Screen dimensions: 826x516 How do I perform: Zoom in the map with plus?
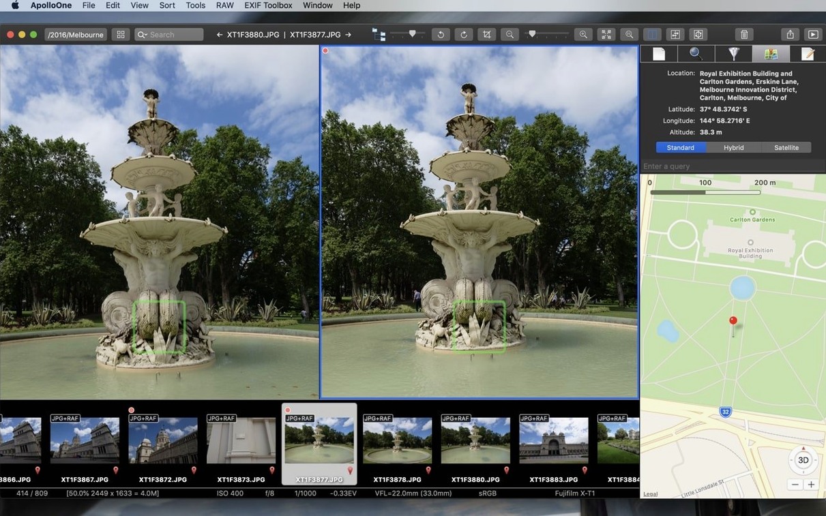pyautogui.click(x=811, y=485)
